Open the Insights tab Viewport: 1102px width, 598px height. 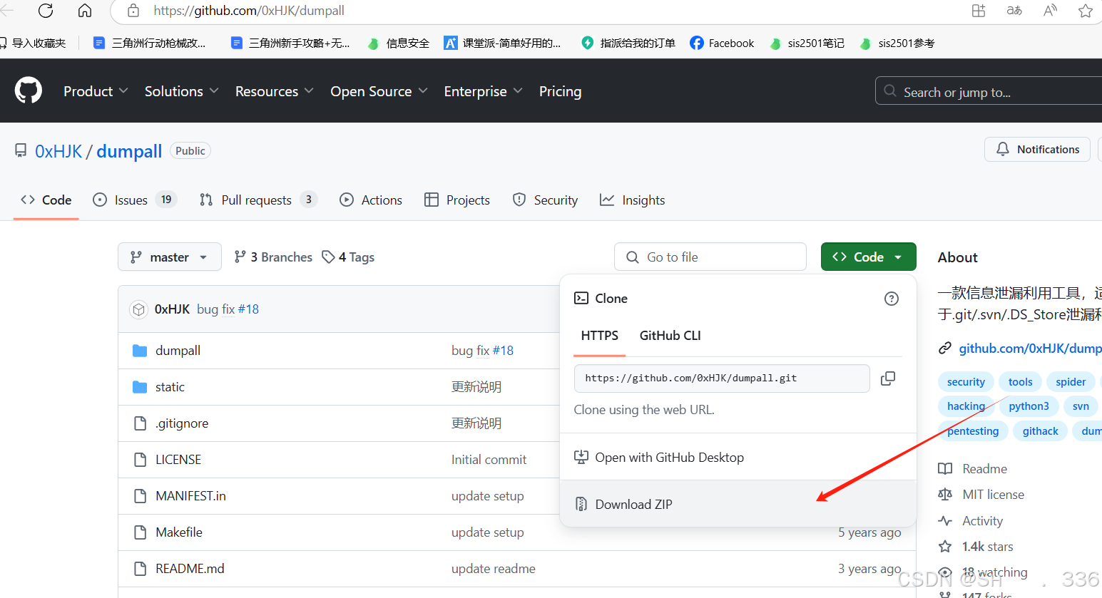633,200
